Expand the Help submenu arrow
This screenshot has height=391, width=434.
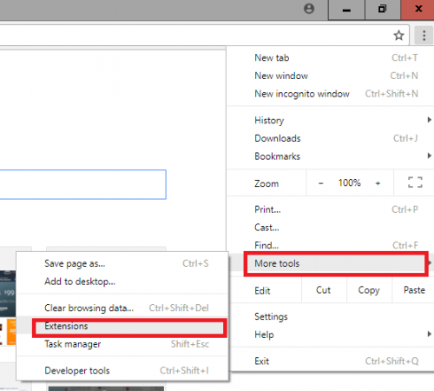[x=430, y=334]
